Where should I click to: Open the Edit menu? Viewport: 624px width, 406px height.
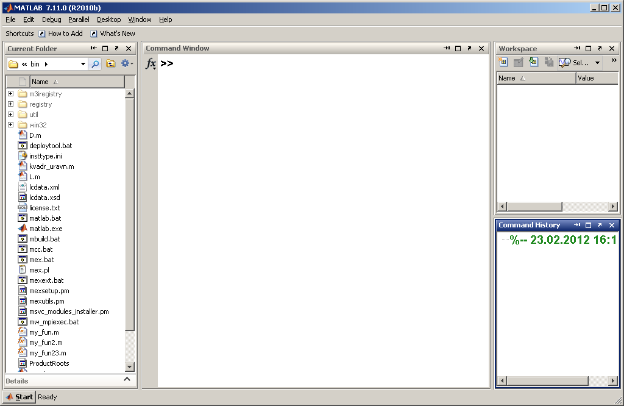point(29,20)
